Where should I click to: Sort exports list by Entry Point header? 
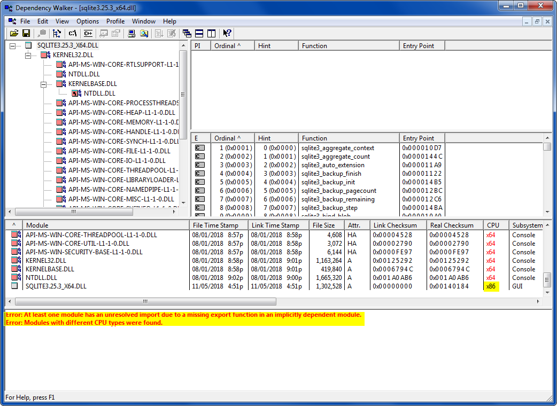tap(422, 138)
